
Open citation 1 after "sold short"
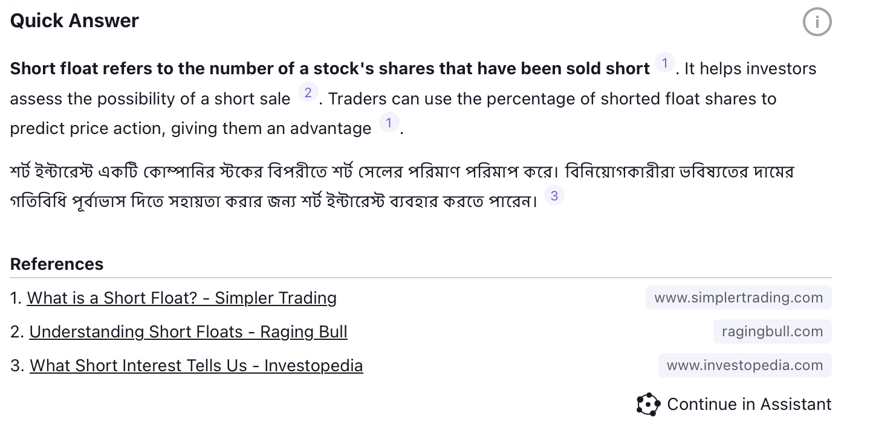click(x=664, y=63)
